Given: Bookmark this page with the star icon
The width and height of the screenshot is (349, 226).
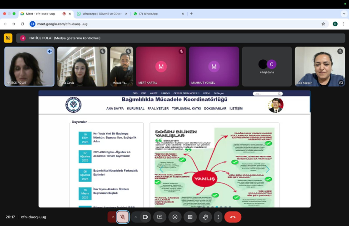Looking at the screenshot, I should (x=323, y=24).
